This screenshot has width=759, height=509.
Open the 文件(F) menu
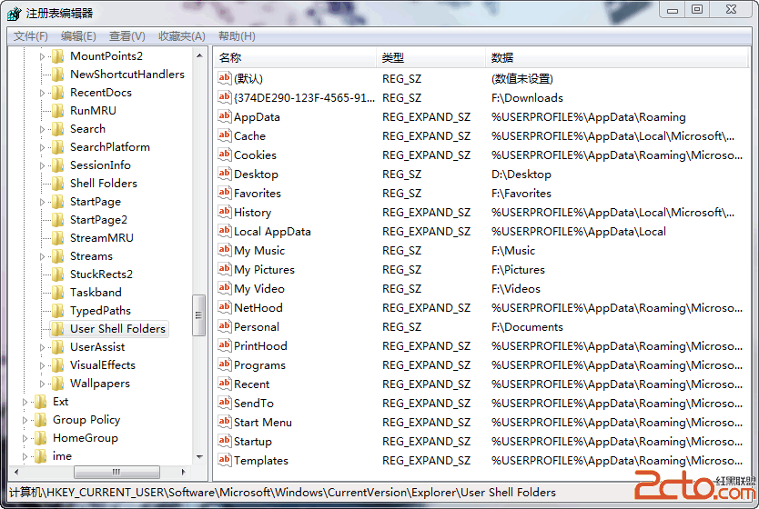point(31,36)
